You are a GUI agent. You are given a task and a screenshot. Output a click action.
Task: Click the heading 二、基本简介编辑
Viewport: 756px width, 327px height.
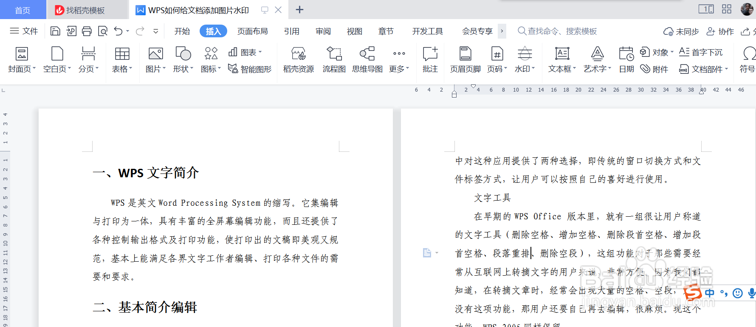[145, 307]
